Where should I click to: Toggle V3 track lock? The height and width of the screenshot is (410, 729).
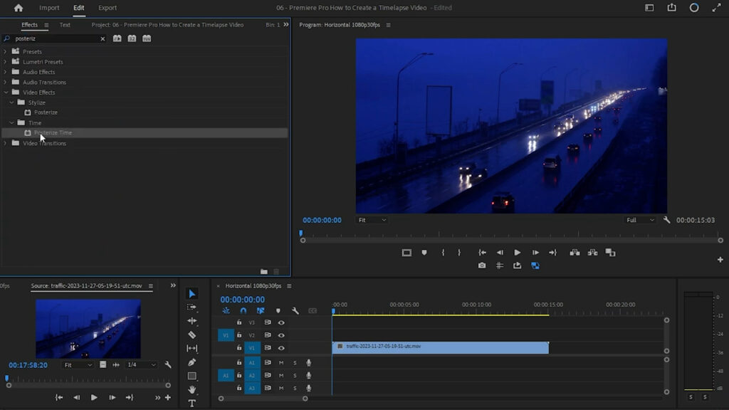coord(239,322)
